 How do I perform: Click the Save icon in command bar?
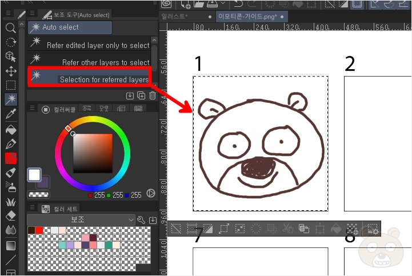click(x=213, y=4)
